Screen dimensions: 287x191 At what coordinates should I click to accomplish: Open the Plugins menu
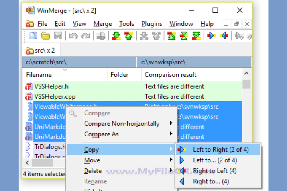point(152,24)
